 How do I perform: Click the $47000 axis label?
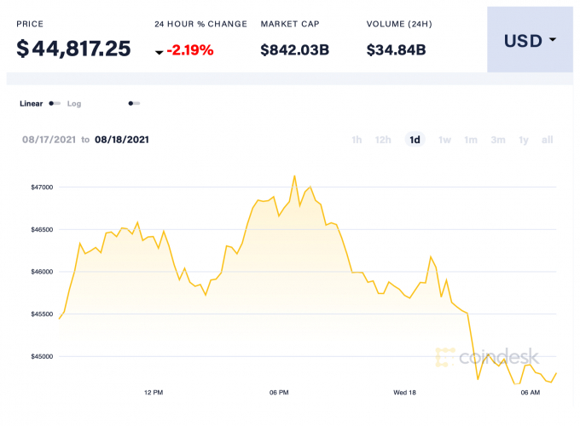pos(42,187)
